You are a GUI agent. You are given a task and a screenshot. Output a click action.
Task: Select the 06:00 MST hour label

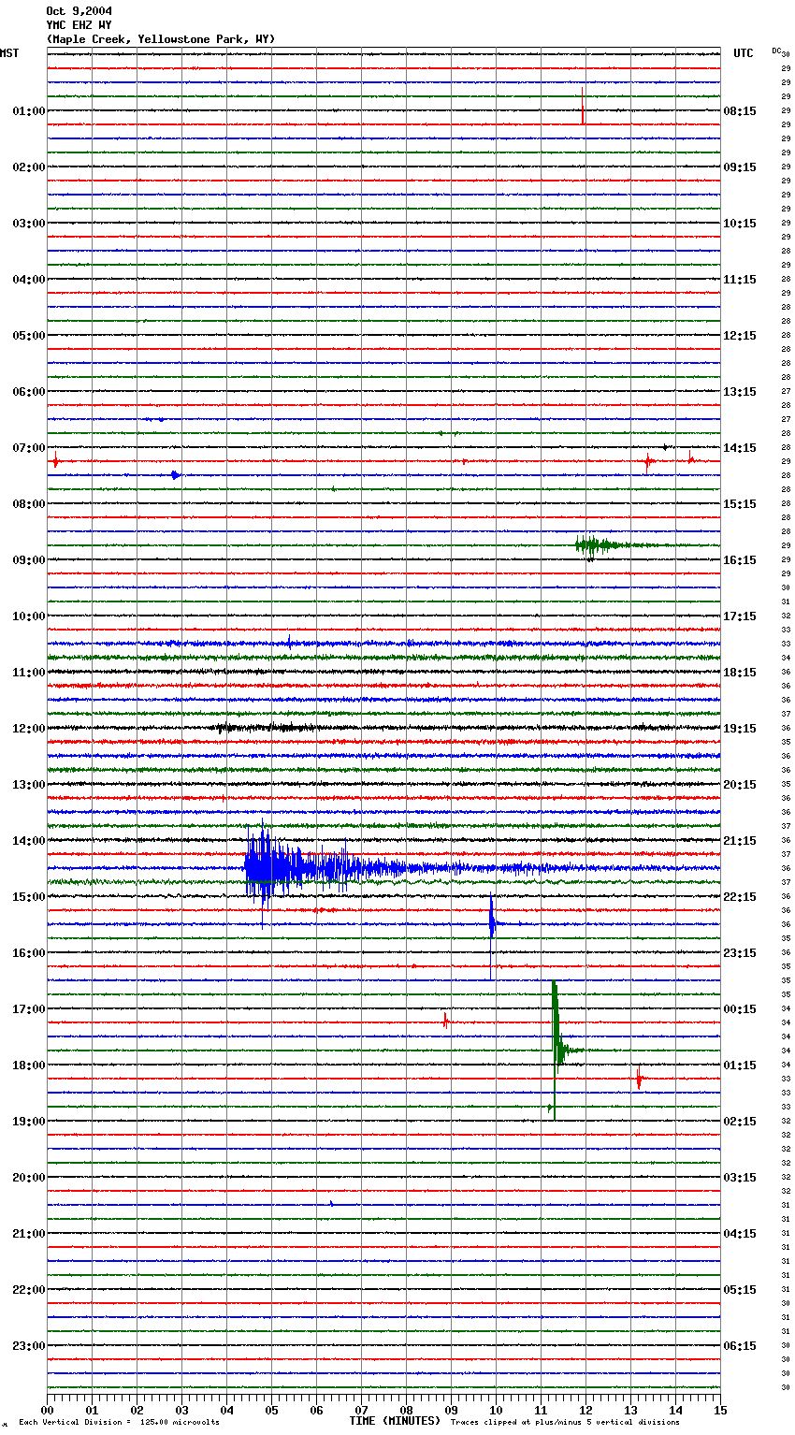(x=29, y=392)
